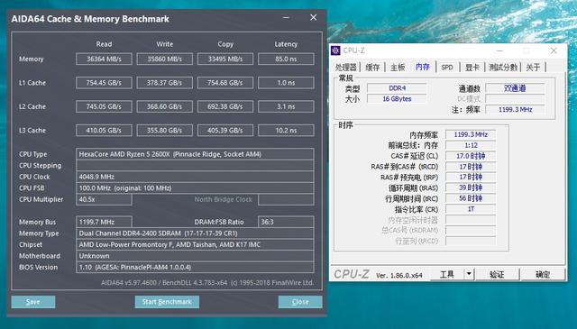Click the Motherboard field showing Unknown
Screen dimensions: 577x329
(195, 256)
